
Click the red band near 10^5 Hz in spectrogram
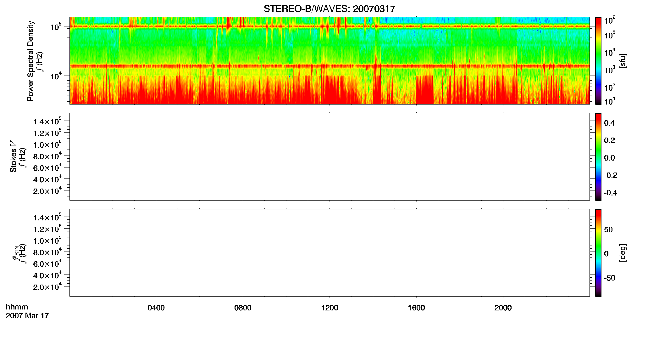(x=329, y=27)
